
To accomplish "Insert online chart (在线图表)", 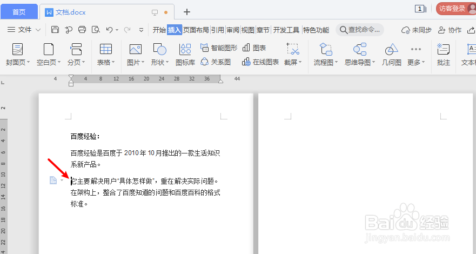I will (260, 62).
